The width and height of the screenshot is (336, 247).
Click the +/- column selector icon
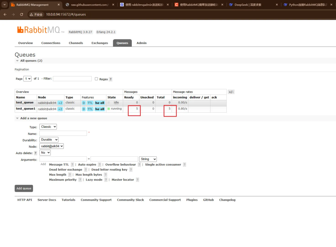click(x=231, y=92)
